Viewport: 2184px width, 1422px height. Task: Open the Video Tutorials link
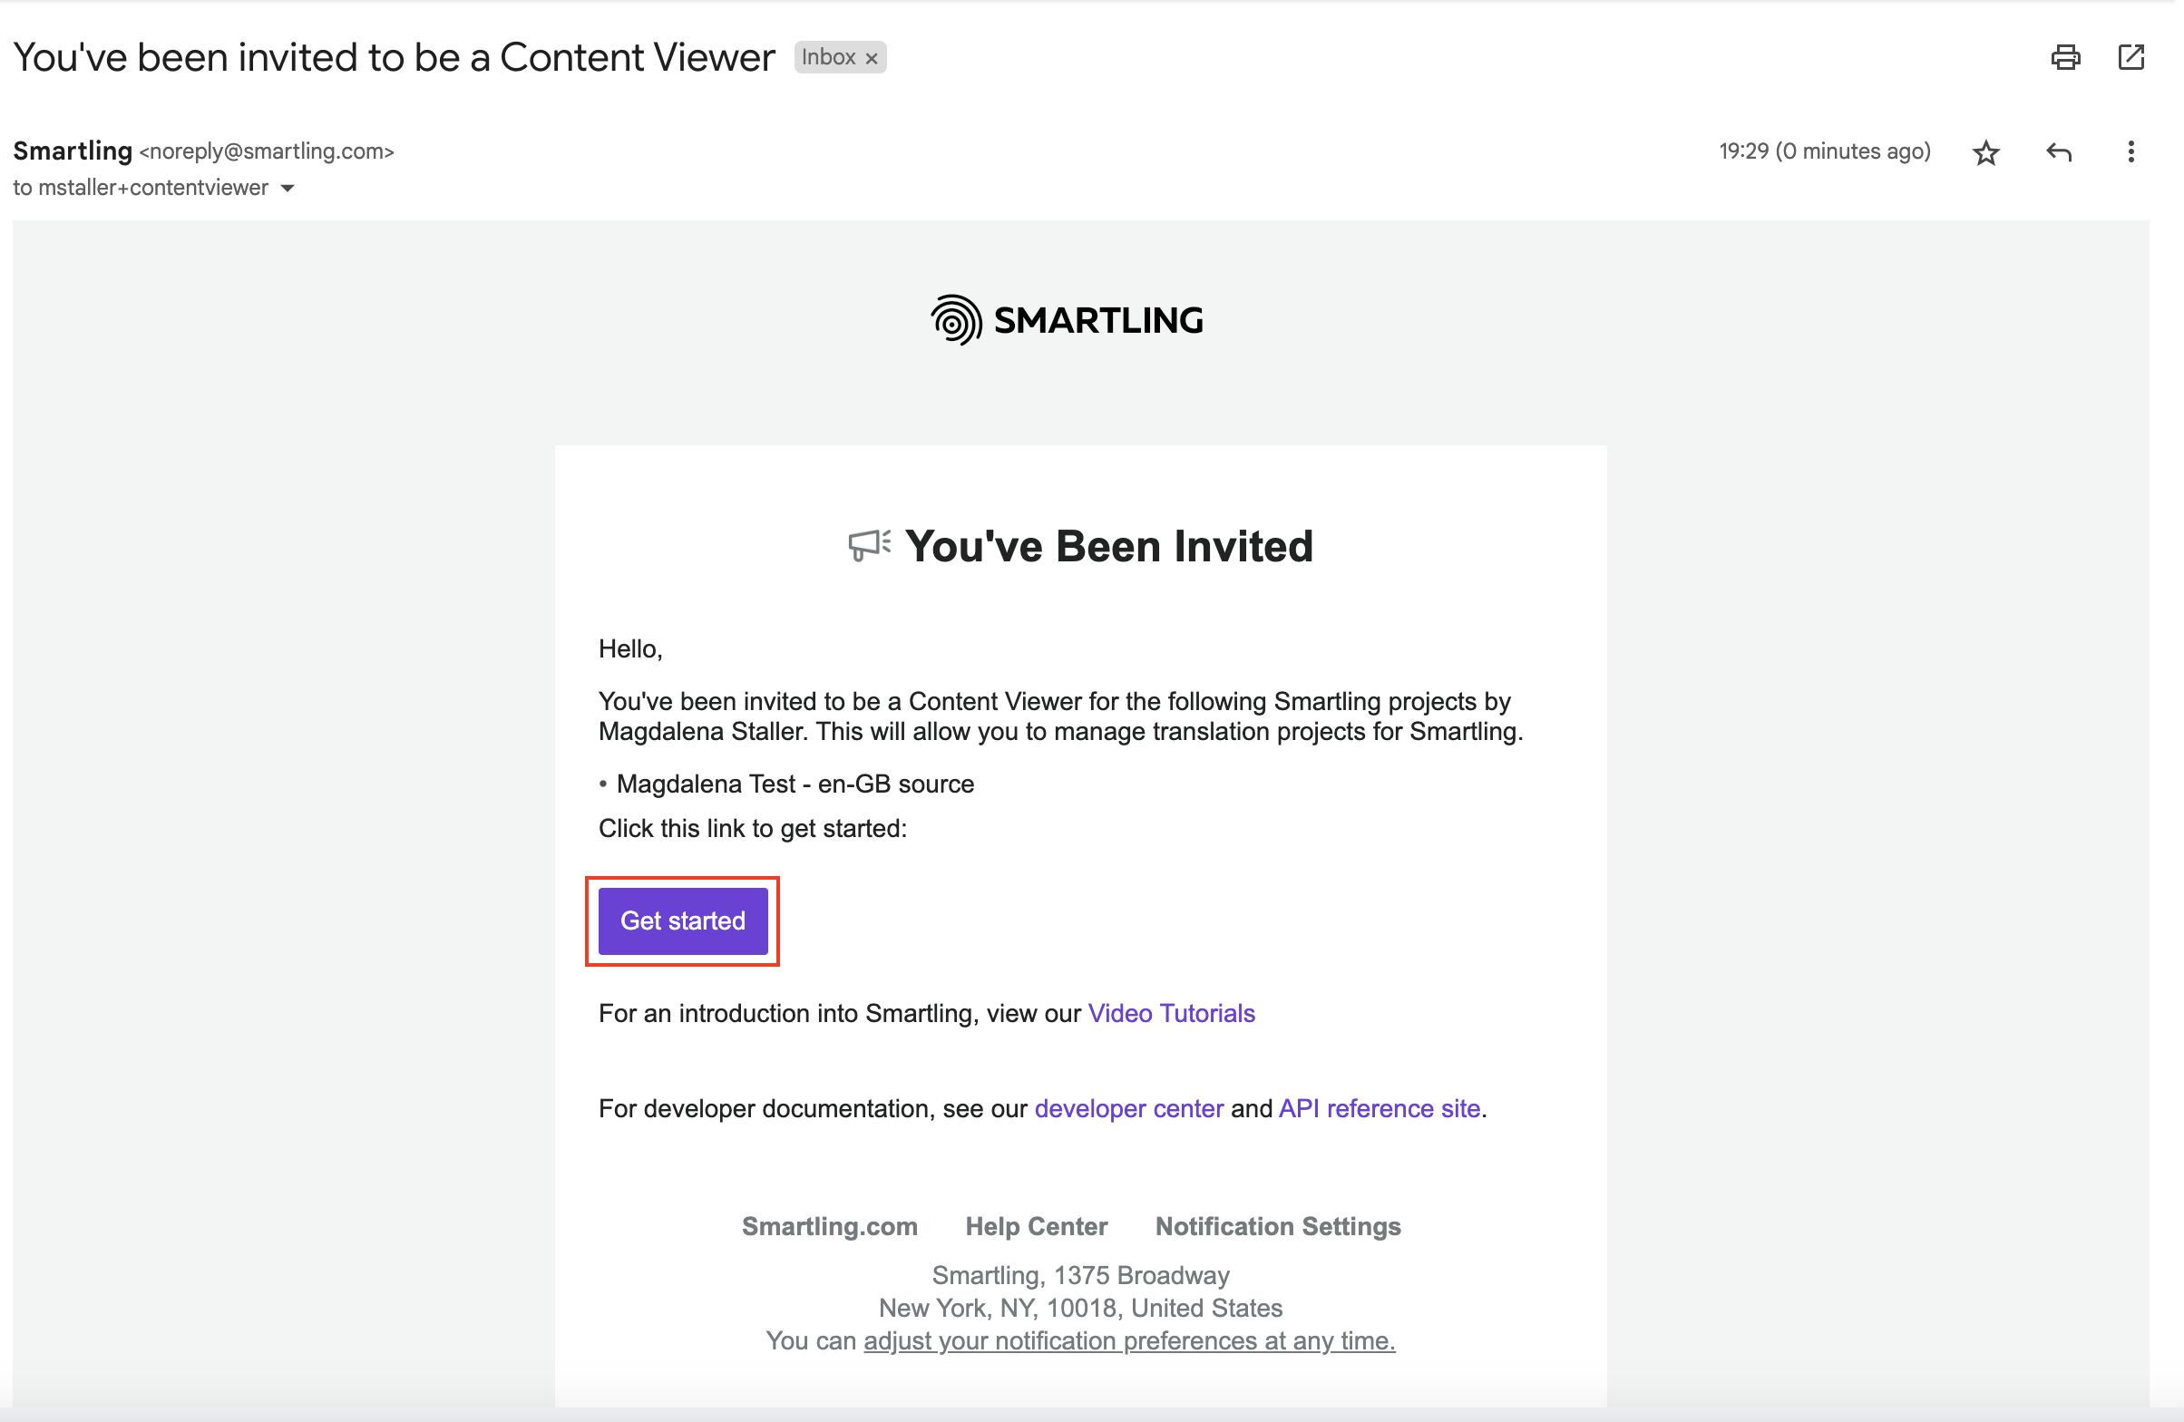click(1171, 1014)
